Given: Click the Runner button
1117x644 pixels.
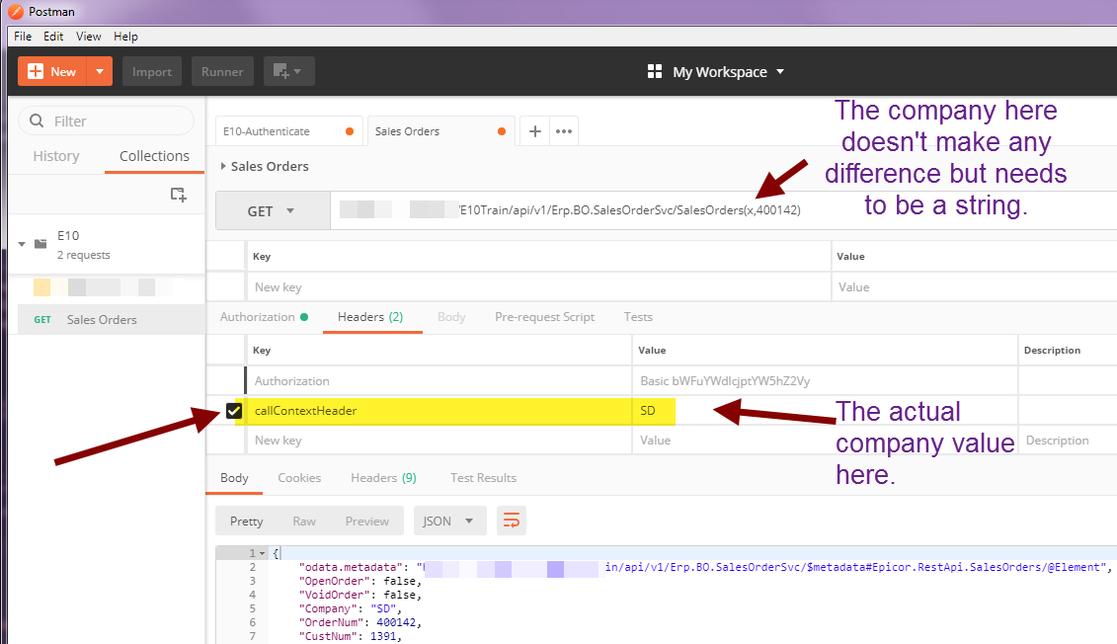Looking at the screenshot, I should pyautogui.click(x=222, y=71).
